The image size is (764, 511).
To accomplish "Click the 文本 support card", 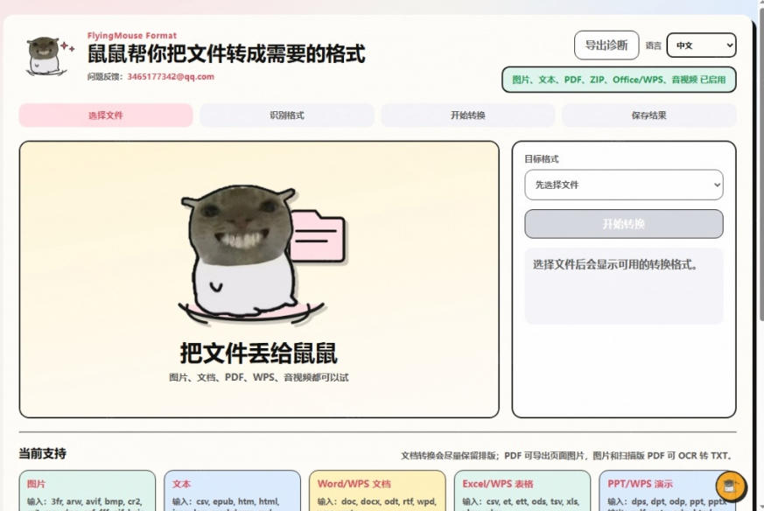I will 233,491.
